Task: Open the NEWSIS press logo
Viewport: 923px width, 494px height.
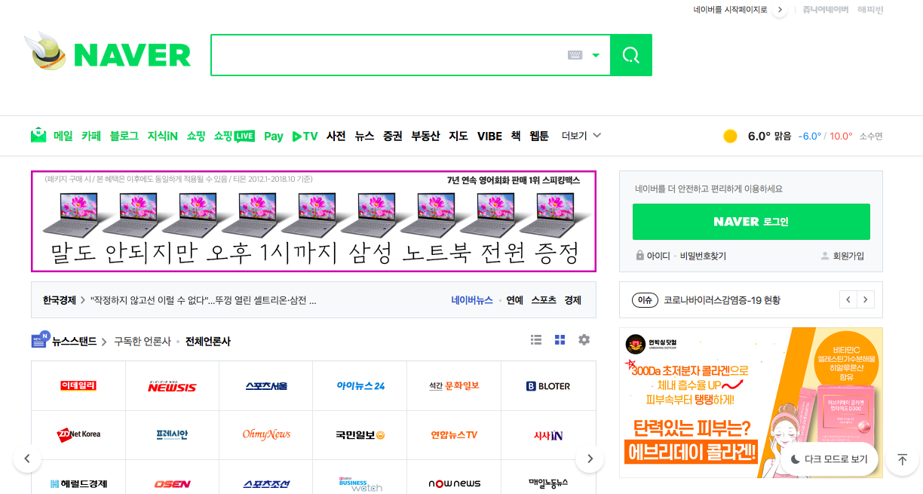Action: [x=172, y=386]
